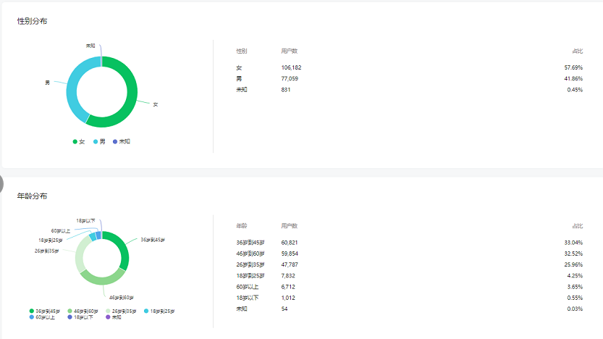603x339 pixels.
Task: Click the 0.03% percentage value
Action: (575, 309)
